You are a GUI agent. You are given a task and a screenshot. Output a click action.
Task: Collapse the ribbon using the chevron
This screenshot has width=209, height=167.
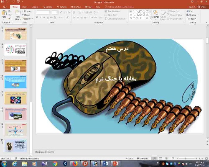[x=206, y=23]
